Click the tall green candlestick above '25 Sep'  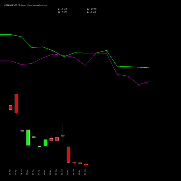coord(28,138)
